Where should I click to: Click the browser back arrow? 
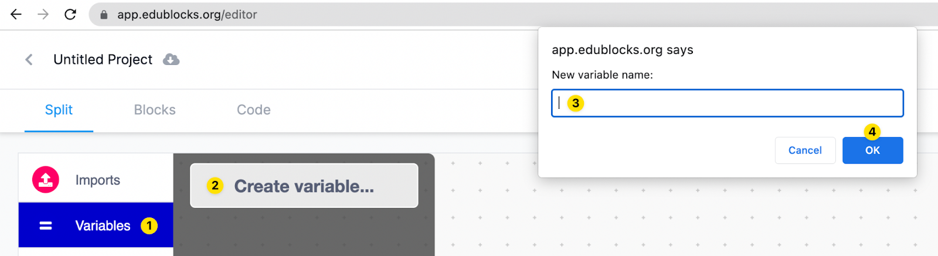click(x=16, y=14)
